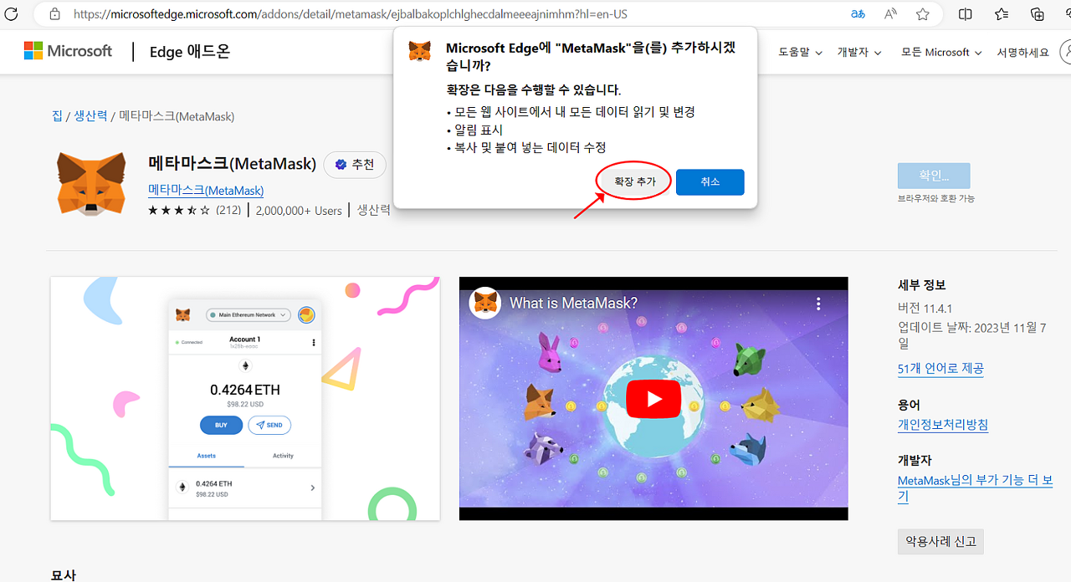Add page to favorites with star icon
The width and height of the screenshot is (1071, 582).
click(x=922, y=14)
